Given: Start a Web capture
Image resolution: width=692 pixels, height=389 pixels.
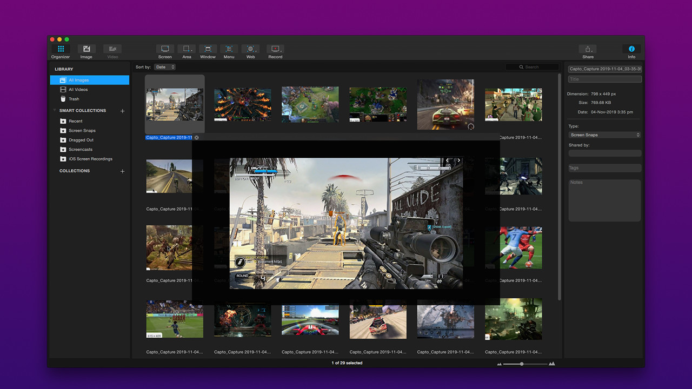Looking at the screenshot, I should [x=250, y=49].
